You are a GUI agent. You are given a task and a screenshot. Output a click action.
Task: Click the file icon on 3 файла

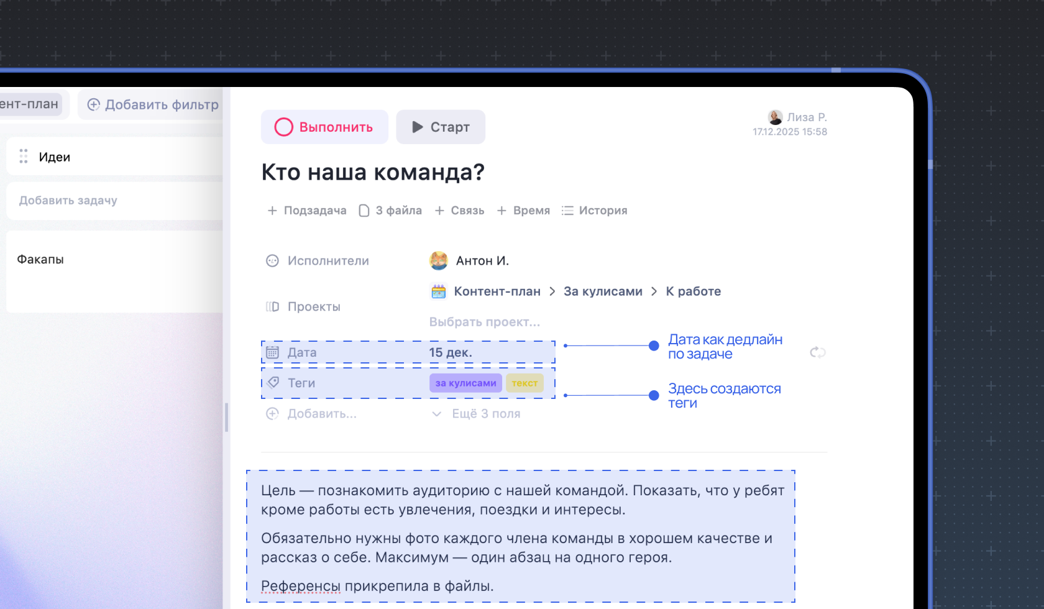click(364, 210)
